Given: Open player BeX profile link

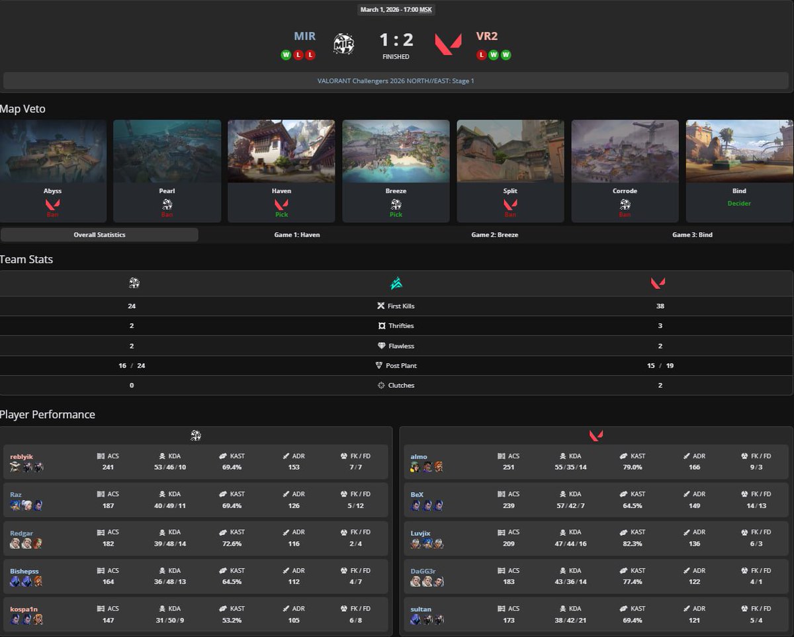Looking at the screenshot, I should click(x=417, y=494).
